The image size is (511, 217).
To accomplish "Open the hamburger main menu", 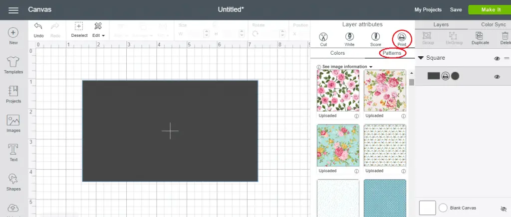I will tap(13, 10).
